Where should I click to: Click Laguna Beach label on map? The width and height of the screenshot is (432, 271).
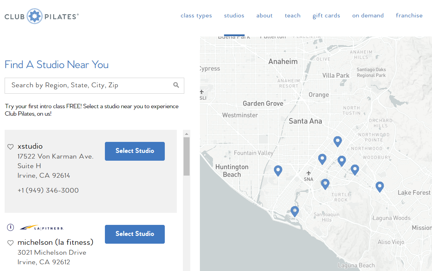click(x=356, y=265)
